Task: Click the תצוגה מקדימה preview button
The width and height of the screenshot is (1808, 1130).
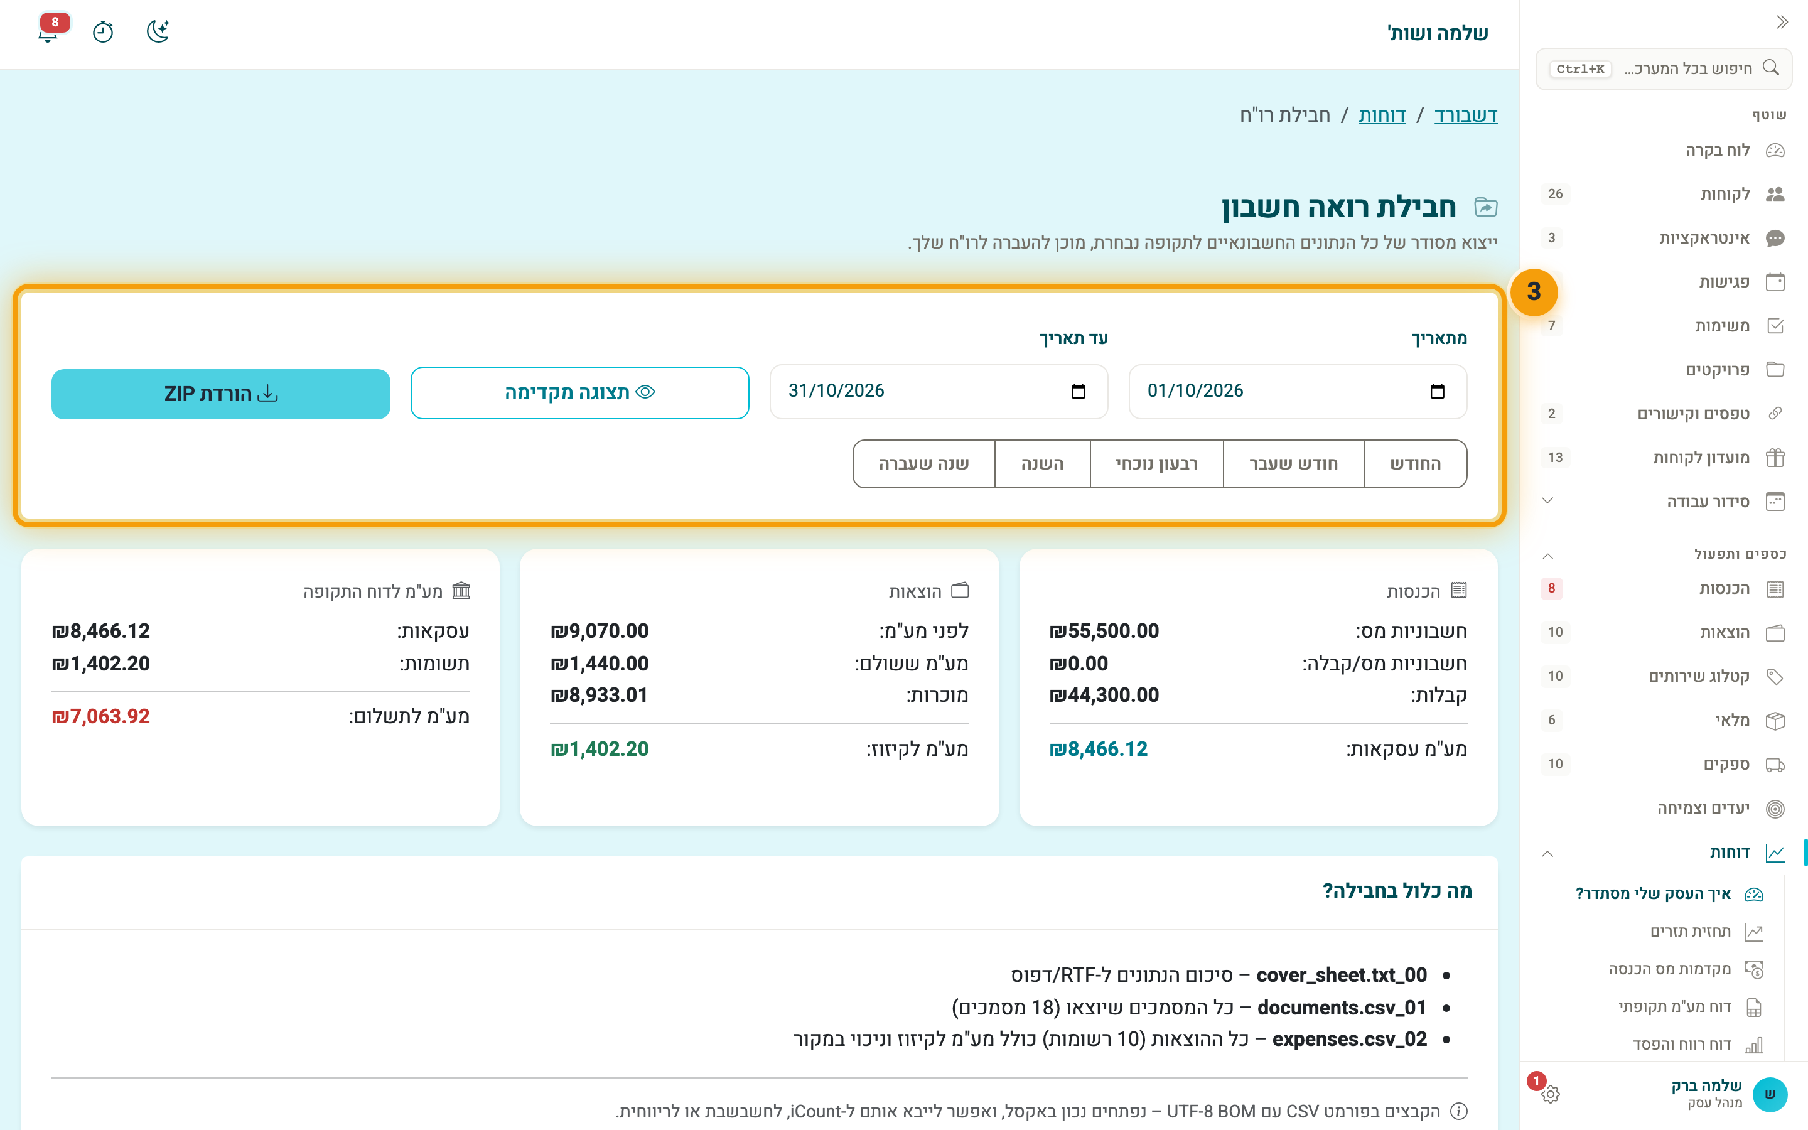Action: point(580,392)
